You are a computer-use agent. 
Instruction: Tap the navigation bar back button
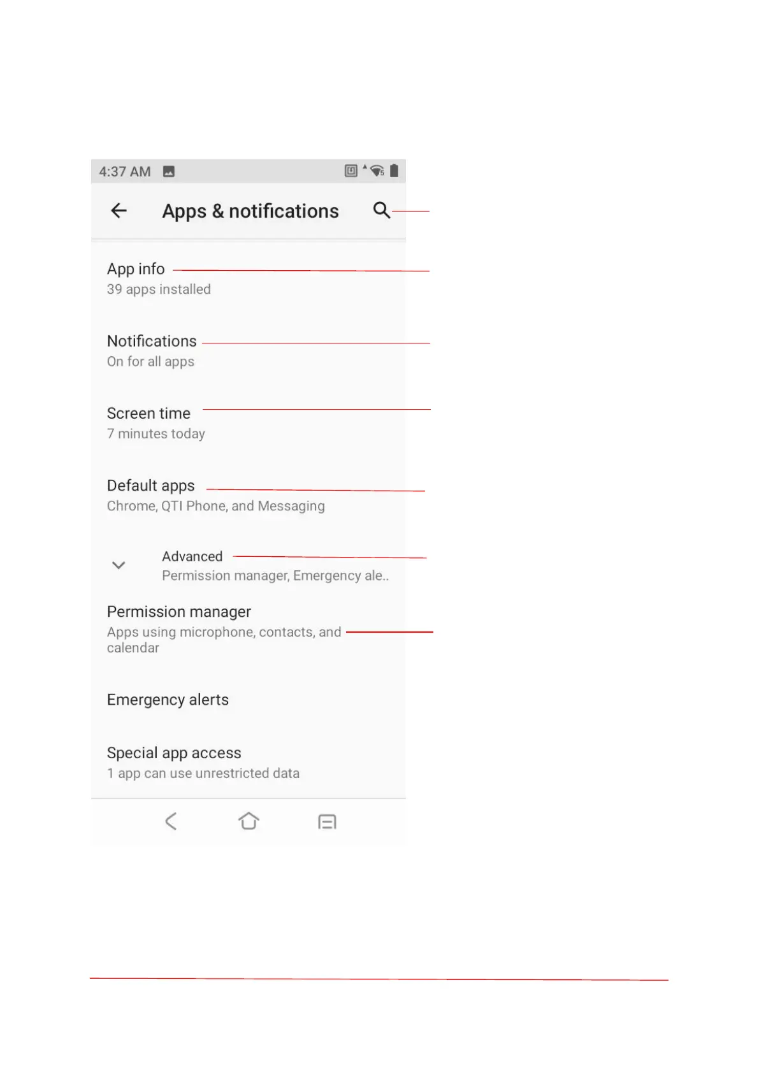point(171,821)
